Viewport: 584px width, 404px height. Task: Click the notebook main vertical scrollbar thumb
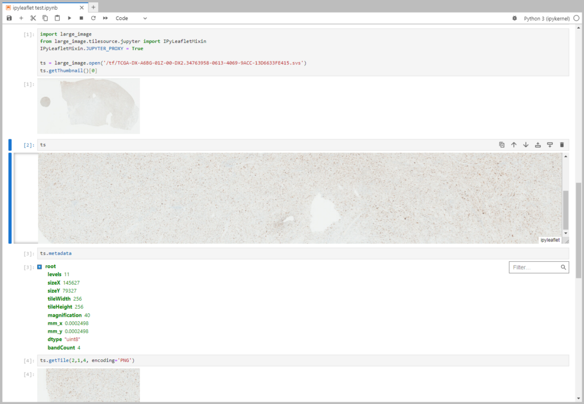(x=578, y=231)
